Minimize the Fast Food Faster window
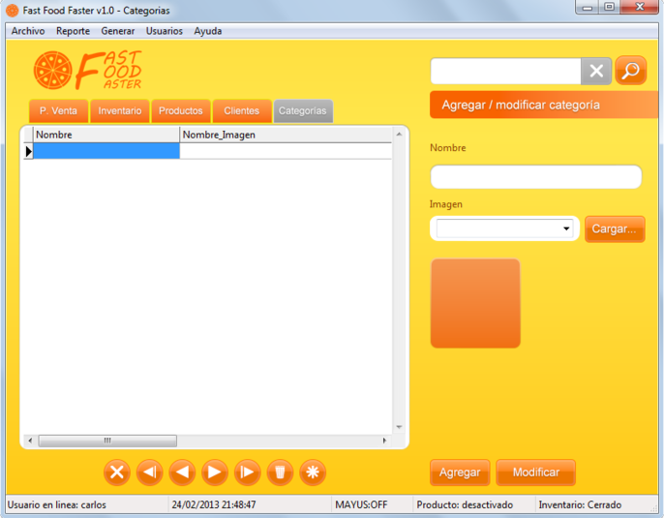 click(x=588, y=7)
